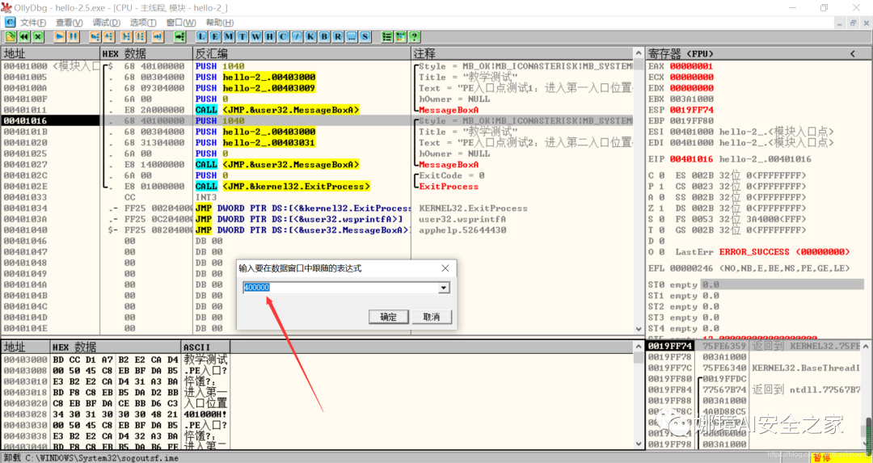Click the registers panel collapse arrow
This screenshot has width=873, height=463.
(x=853, y=53)
